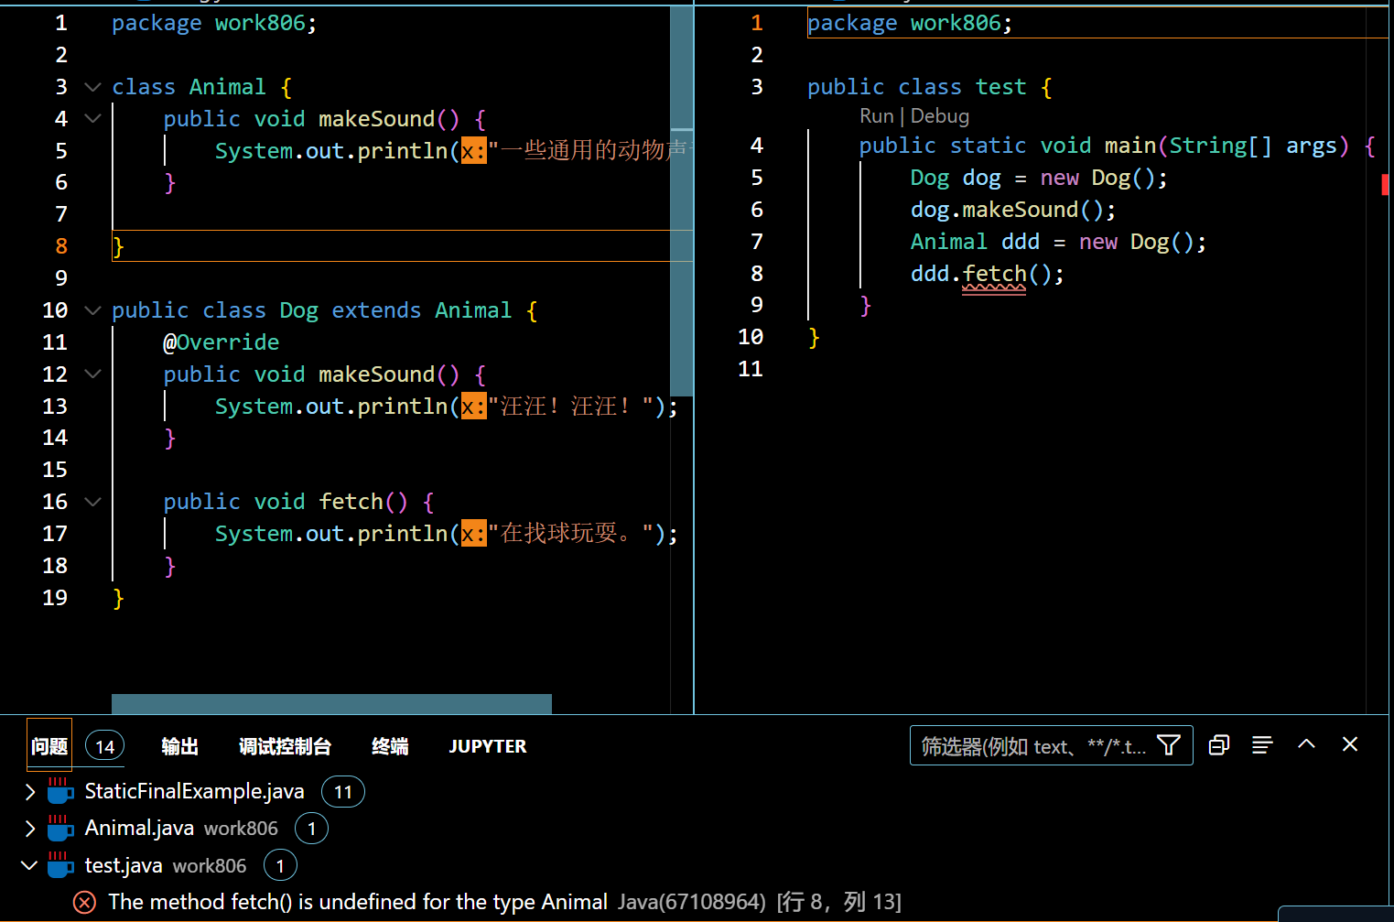1394x922 pixels.
Task: Collapse test.java problem group
Action: click(29, 865)
